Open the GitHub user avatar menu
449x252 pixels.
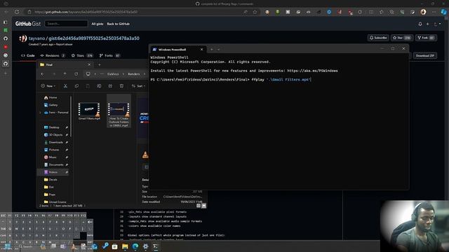click(437, 24)
